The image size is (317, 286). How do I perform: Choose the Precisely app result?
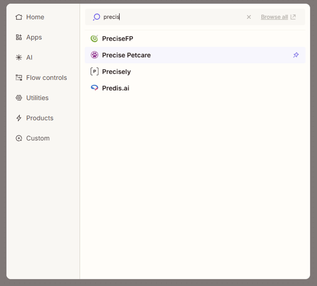[x=116, y=72]
